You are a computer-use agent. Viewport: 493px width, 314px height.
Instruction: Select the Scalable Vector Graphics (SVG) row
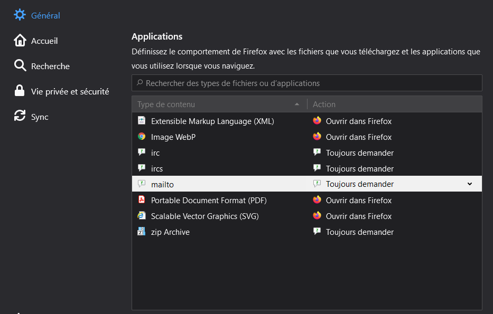click(x=307, y=216)
